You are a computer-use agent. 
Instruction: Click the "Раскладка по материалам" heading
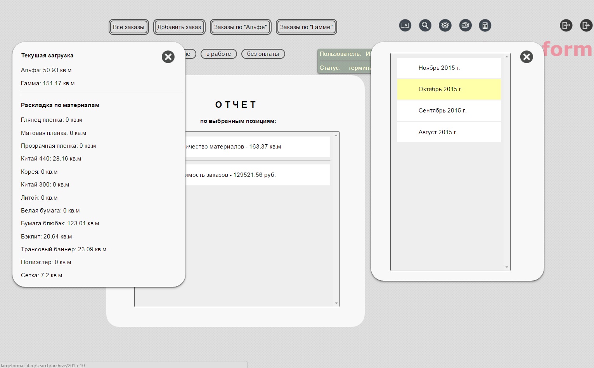coord(60,105)
